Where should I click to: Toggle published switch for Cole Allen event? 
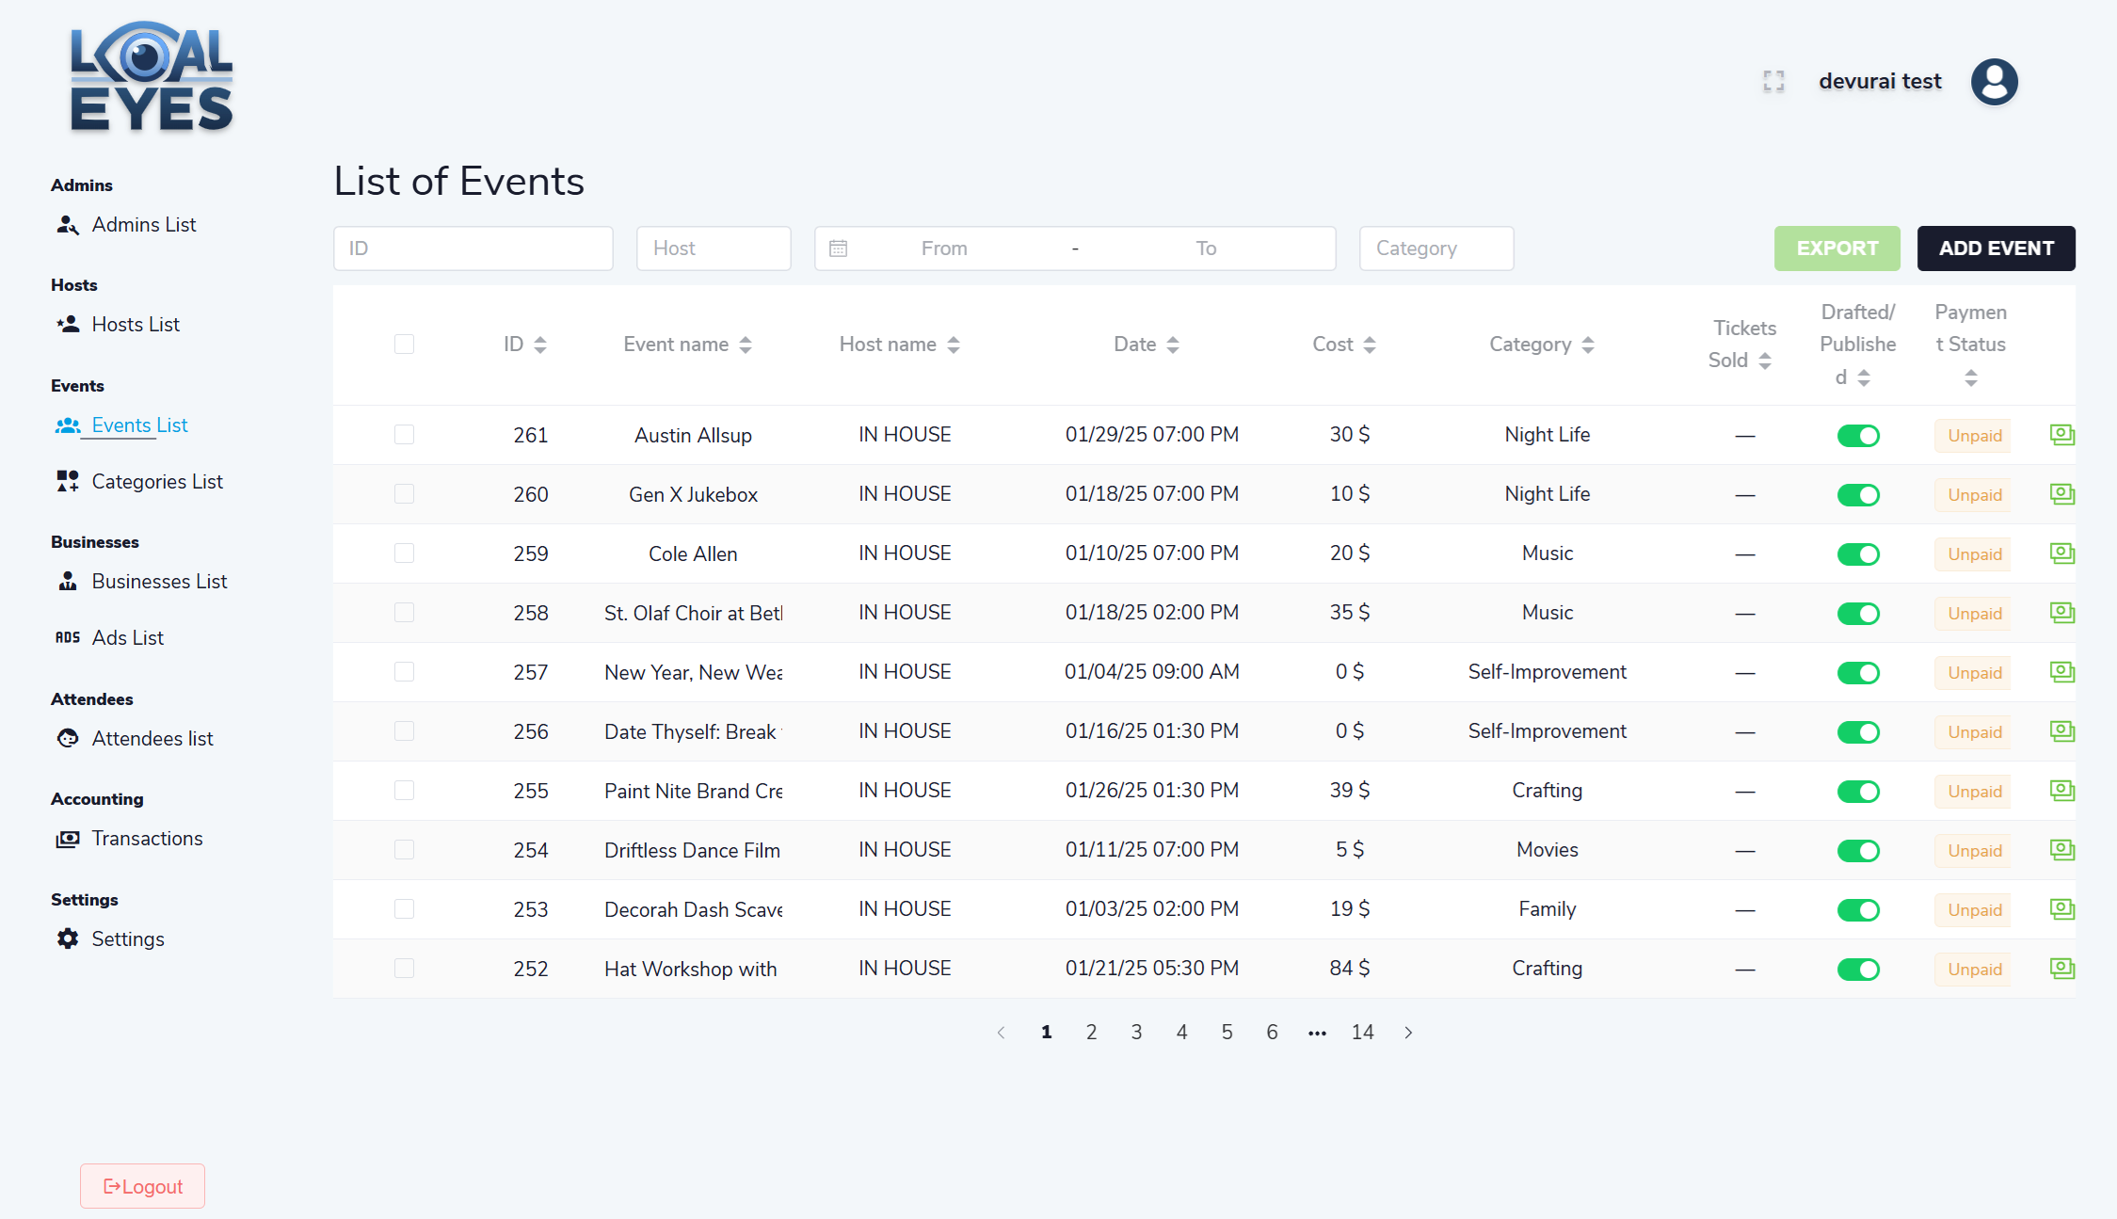1857,554
